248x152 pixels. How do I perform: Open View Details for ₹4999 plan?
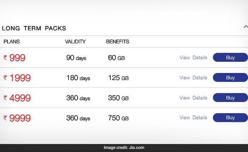[x=193, y=98]
